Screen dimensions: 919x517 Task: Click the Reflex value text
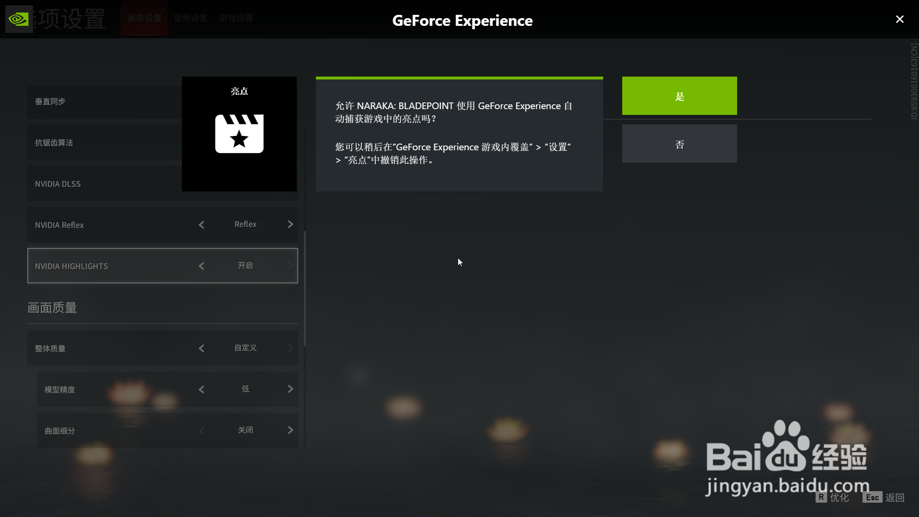tap(246, 224)
